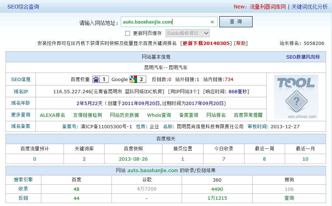
Task: Click Baidu 反链 count 44
Action: coord(76,198)
